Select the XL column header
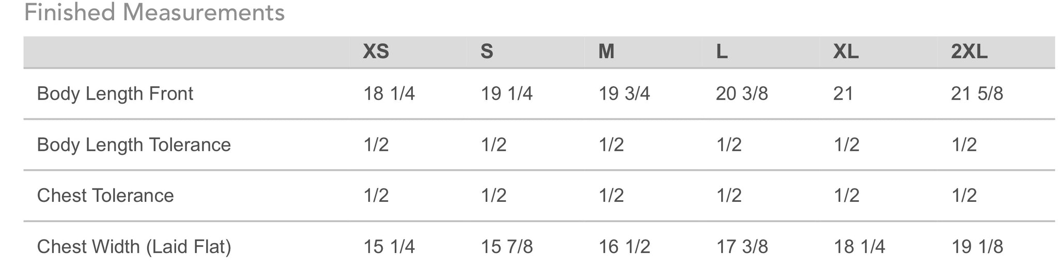 tap(846, 52)
